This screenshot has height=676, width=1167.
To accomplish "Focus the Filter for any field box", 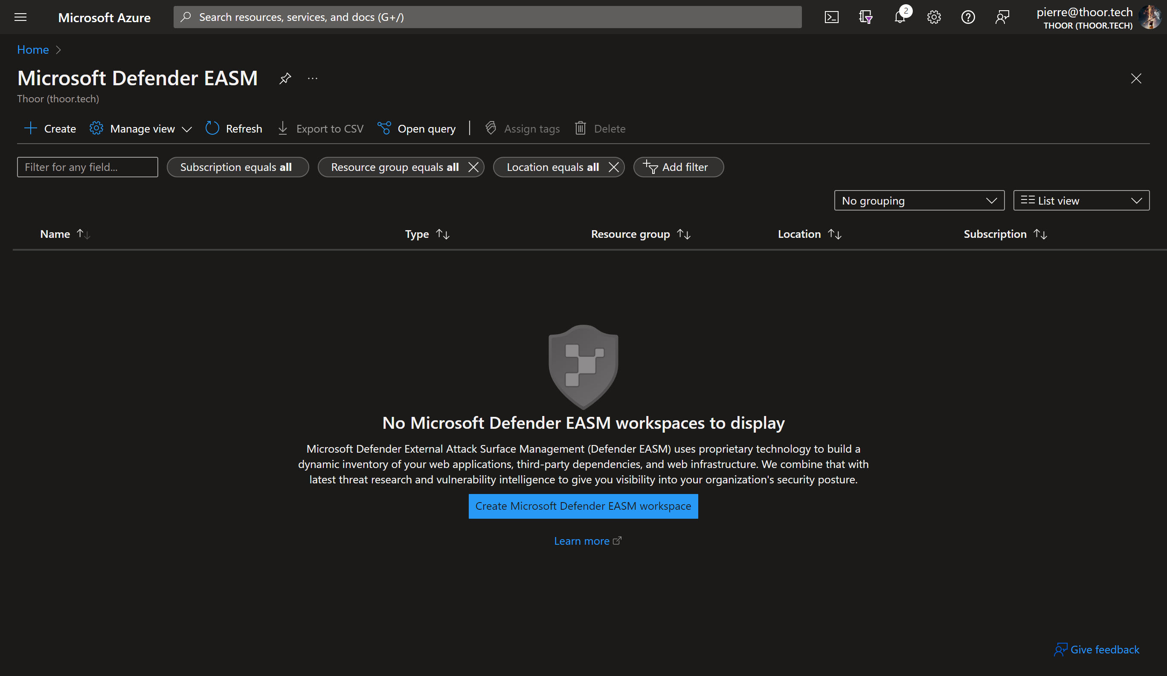I will point(87,167).
